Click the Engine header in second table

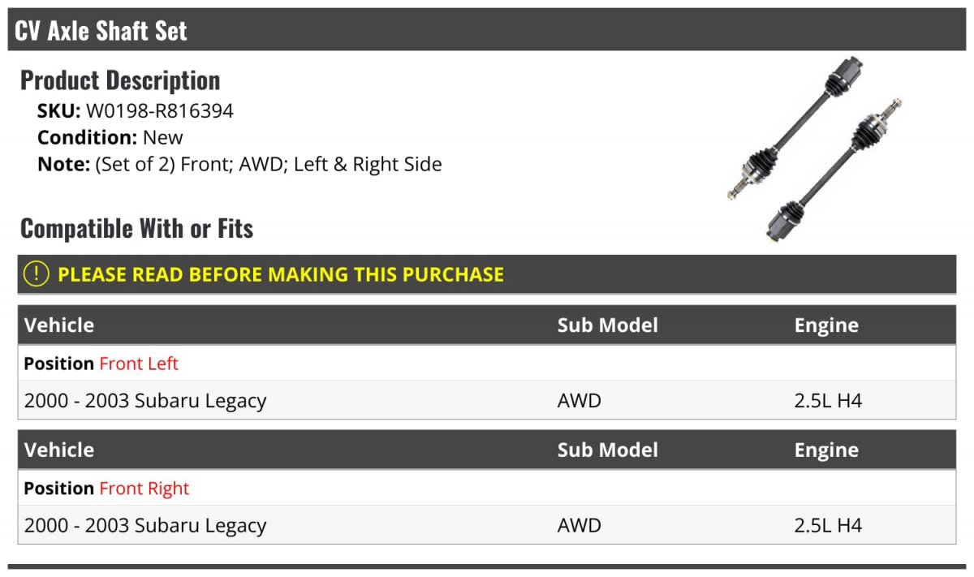(826, 450)
